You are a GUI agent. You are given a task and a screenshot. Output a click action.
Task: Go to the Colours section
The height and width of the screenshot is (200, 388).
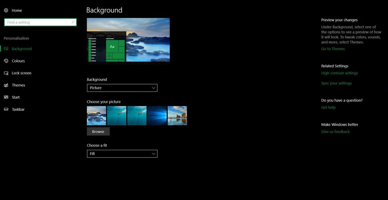pyautogui.click(x=18, y=61)
